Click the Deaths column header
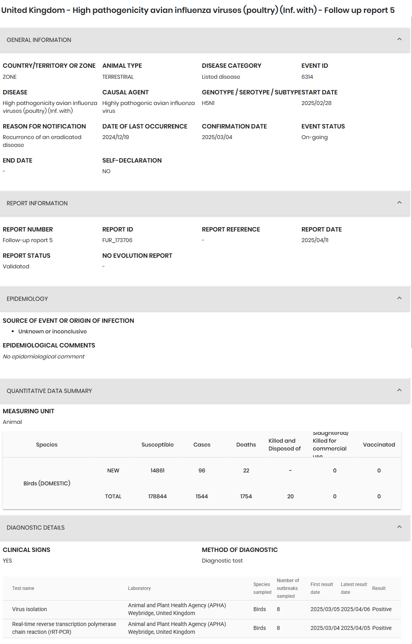 click(x=246, y=445)
